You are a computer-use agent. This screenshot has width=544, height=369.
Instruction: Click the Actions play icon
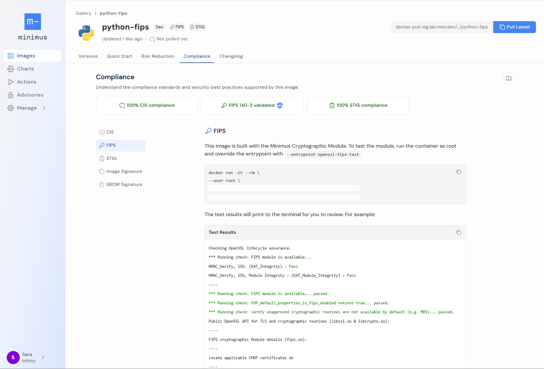[10, 82]
